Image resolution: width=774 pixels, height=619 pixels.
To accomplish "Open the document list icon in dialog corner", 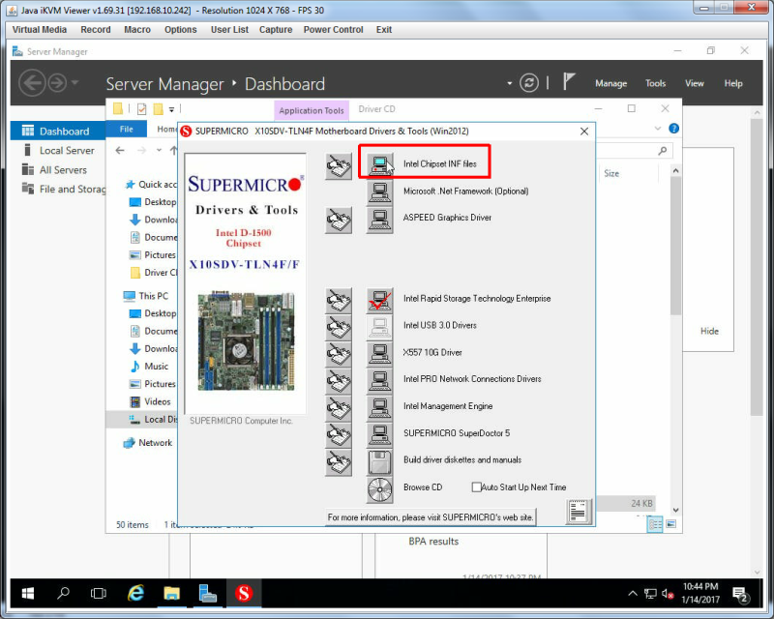I will (578, 512).
